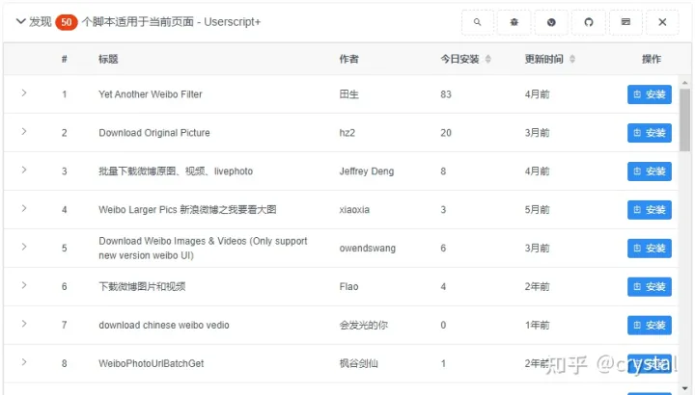This screenshot has width=695, height=395.
Task: Click the 操作 column header
Action: 652,59
